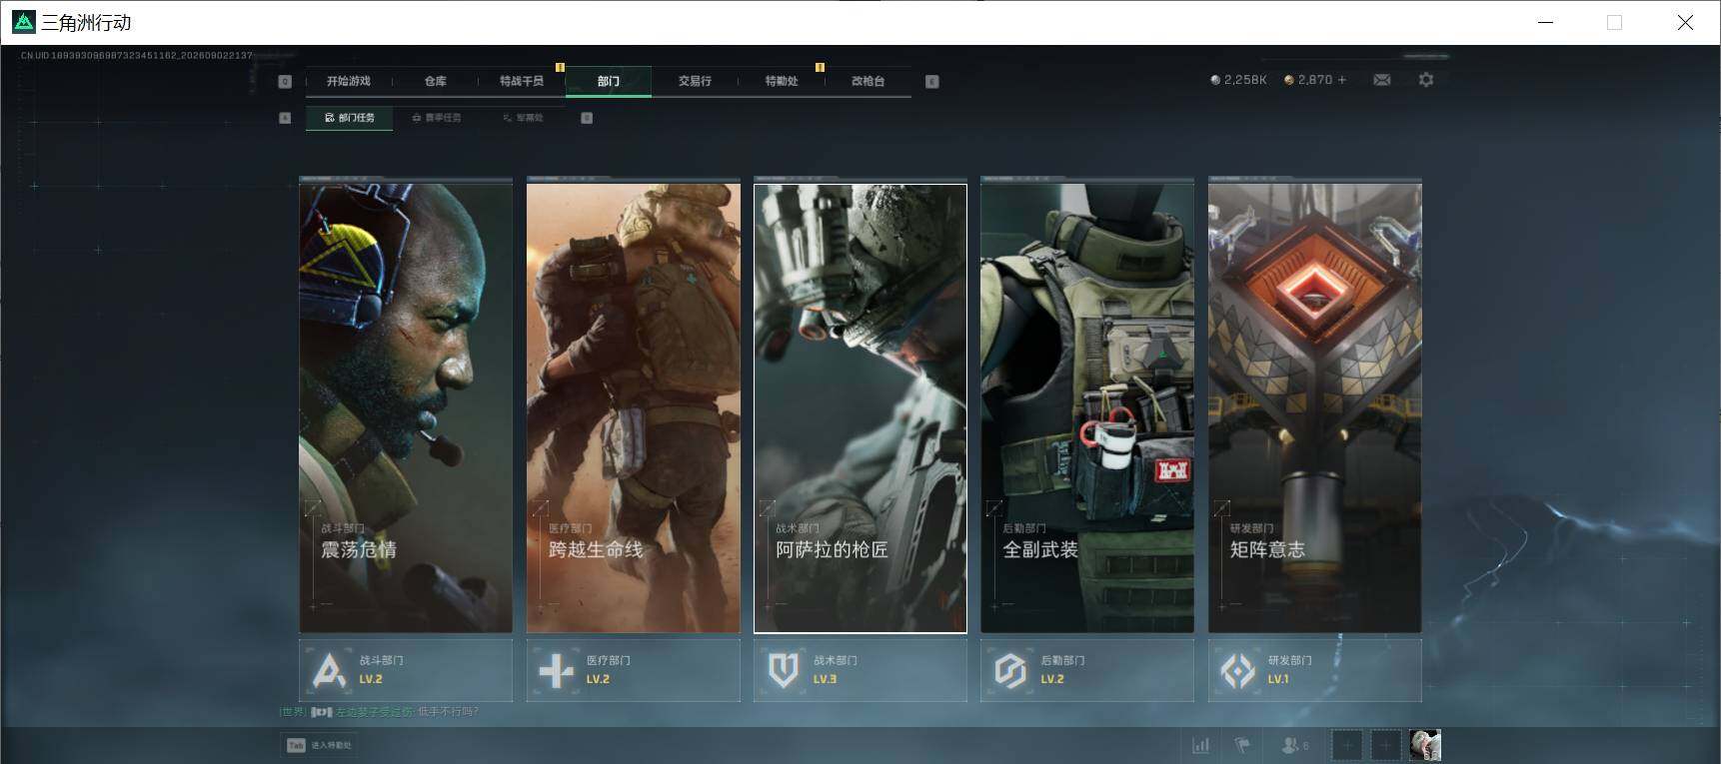
Task: Select the 后勤部门 LV.2 badge
Action: pos(1087,670)
